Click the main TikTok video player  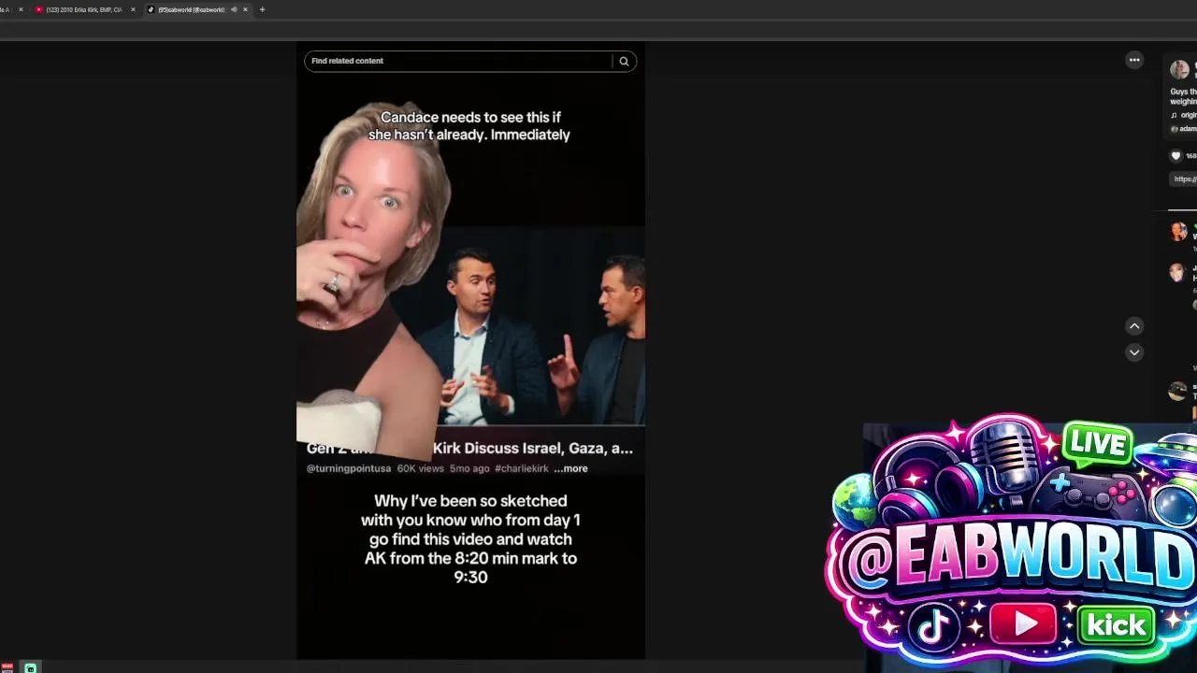470,351
